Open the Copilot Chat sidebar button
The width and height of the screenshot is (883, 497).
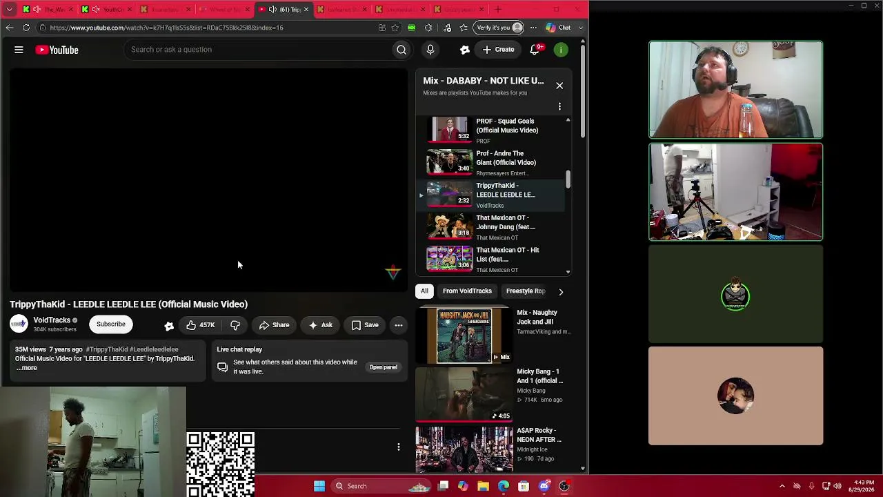(558, 28)
